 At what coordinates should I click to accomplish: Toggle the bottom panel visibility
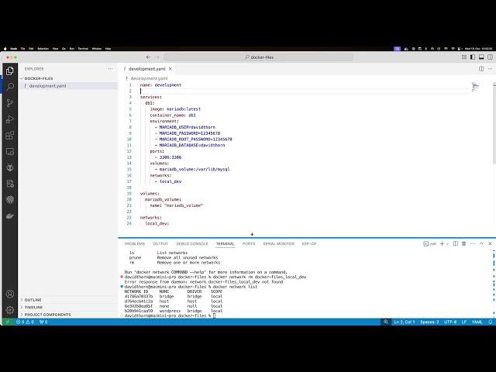pos(481,57)
